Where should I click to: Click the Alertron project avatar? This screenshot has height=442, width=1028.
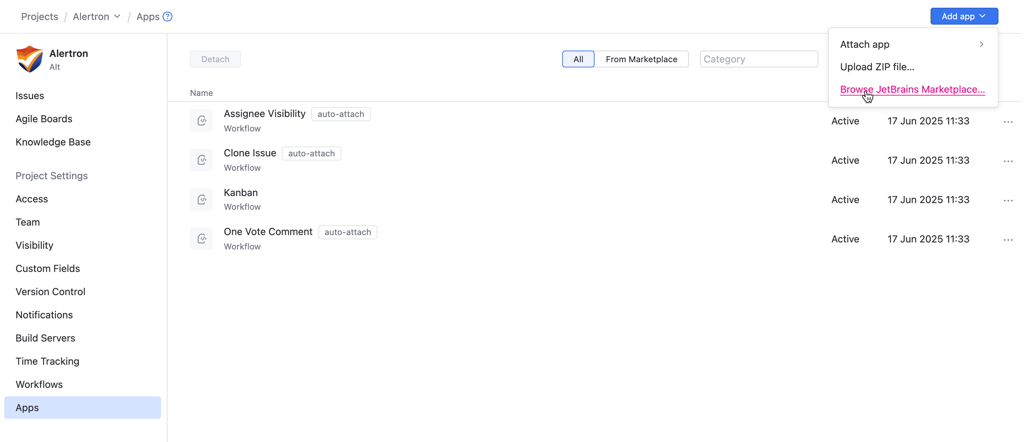coord(29,59)
